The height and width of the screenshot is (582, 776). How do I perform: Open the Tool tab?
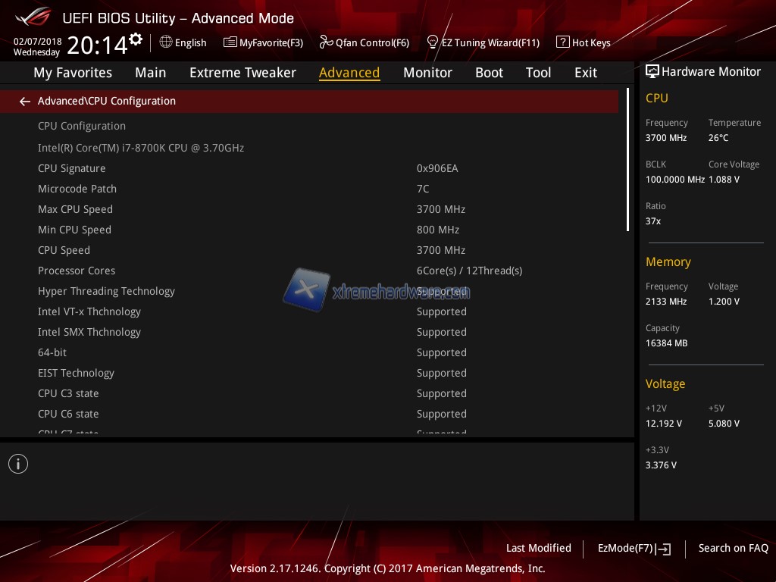pos(538,73)
